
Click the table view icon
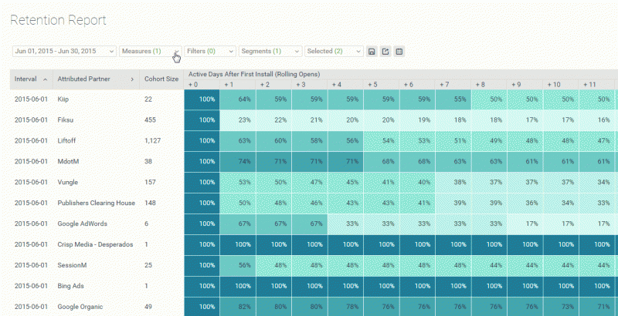[x=399, y=52]
